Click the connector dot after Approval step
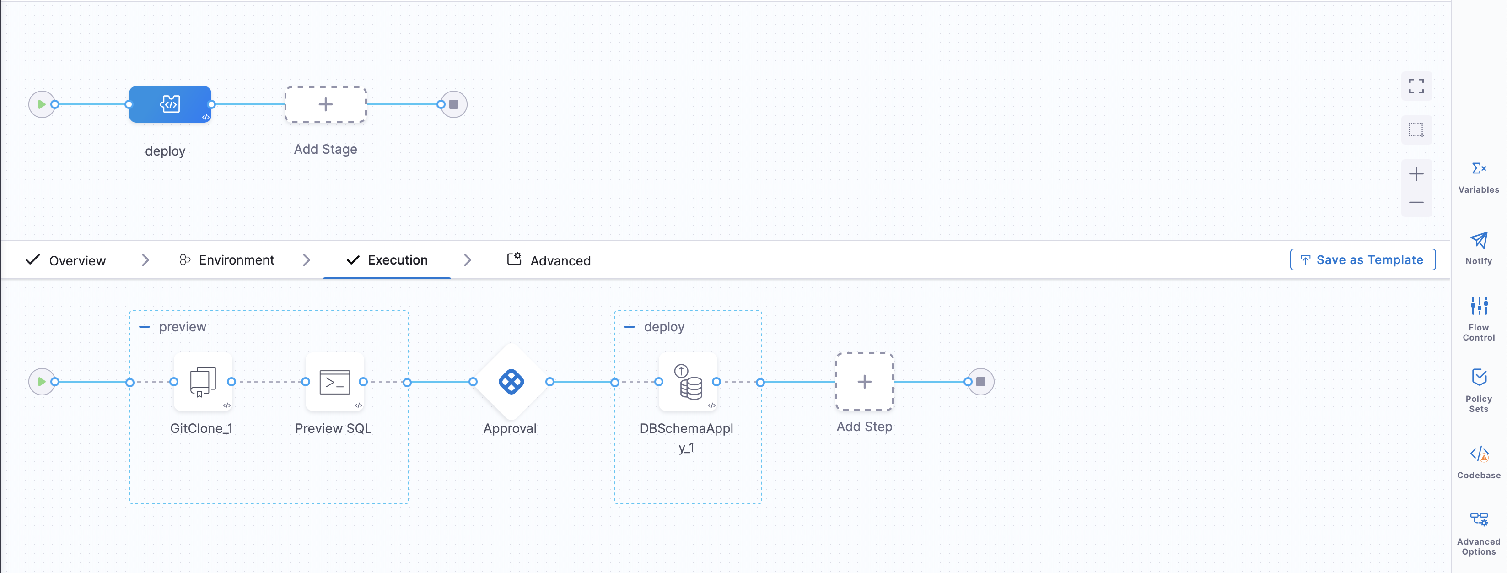 [550, 382]
